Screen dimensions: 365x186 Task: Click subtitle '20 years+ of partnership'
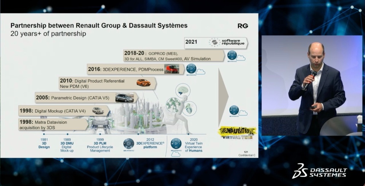48,34
